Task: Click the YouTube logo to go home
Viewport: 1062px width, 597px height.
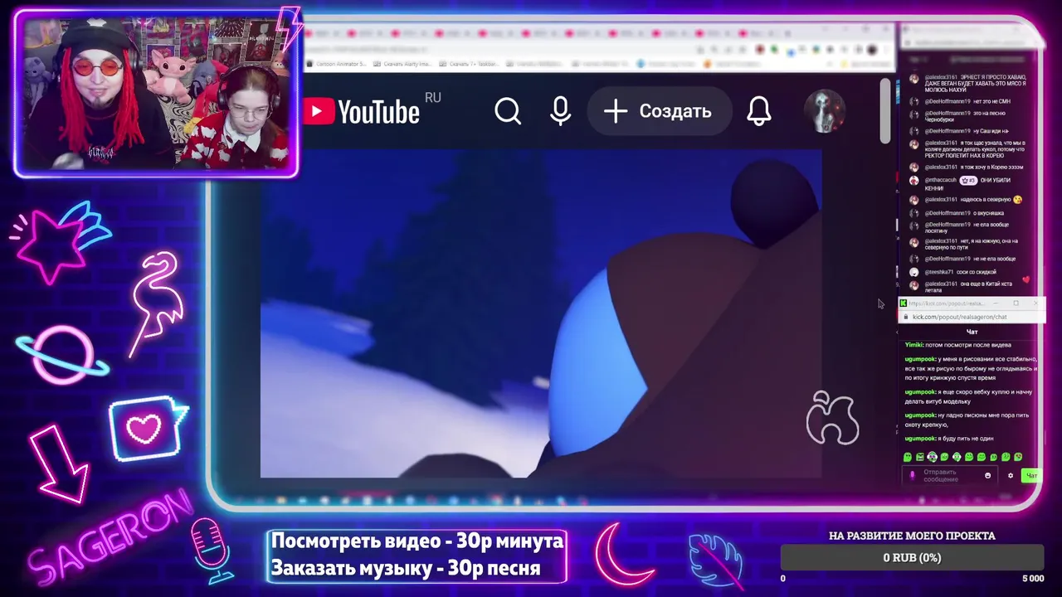Action: tap(361, 111)
